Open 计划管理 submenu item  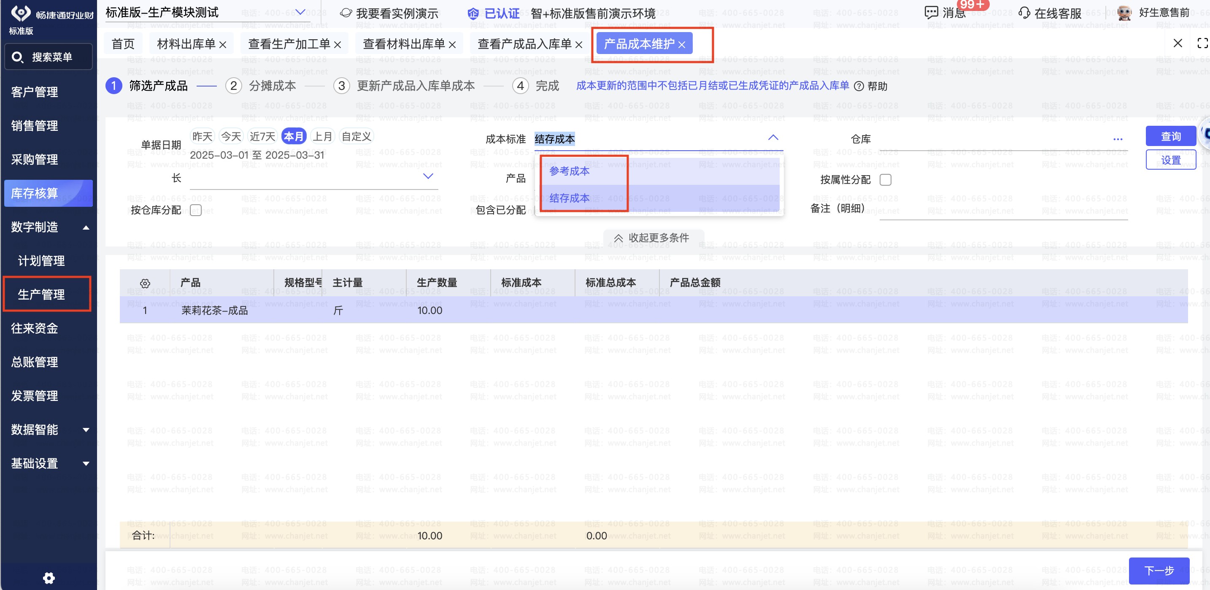tap(41, 261)
